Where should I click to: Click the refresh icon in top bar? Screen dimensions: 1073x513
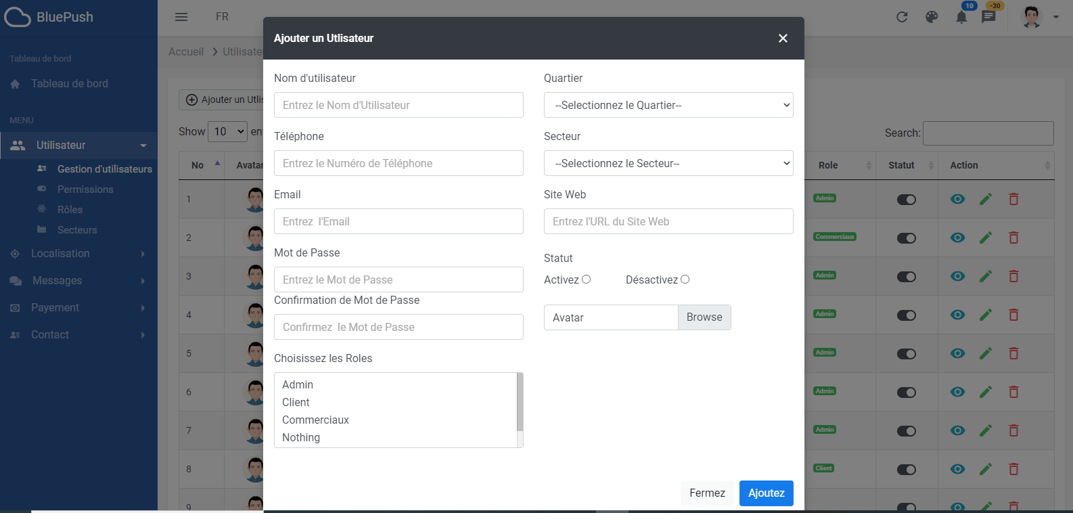pyautogui.click(x=902, y=17)
